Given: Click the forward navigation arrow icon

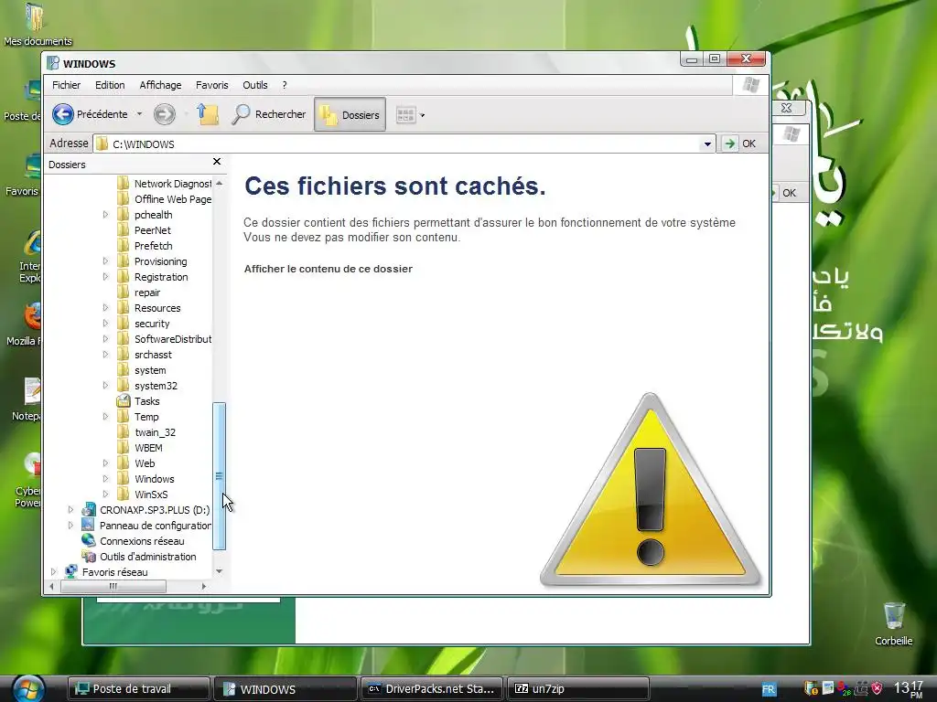Looking at the screenshot, I should click(165, 114).
